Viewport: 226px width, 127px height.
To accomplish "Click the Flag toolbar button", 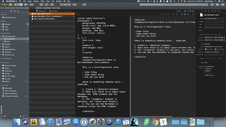I will click(62, 5).
